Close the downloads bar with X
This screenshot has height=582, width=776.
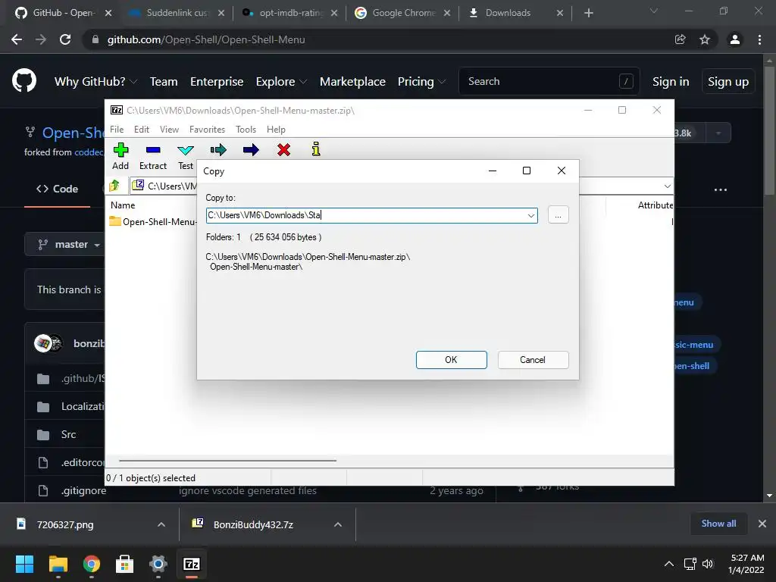click(762, 524)
